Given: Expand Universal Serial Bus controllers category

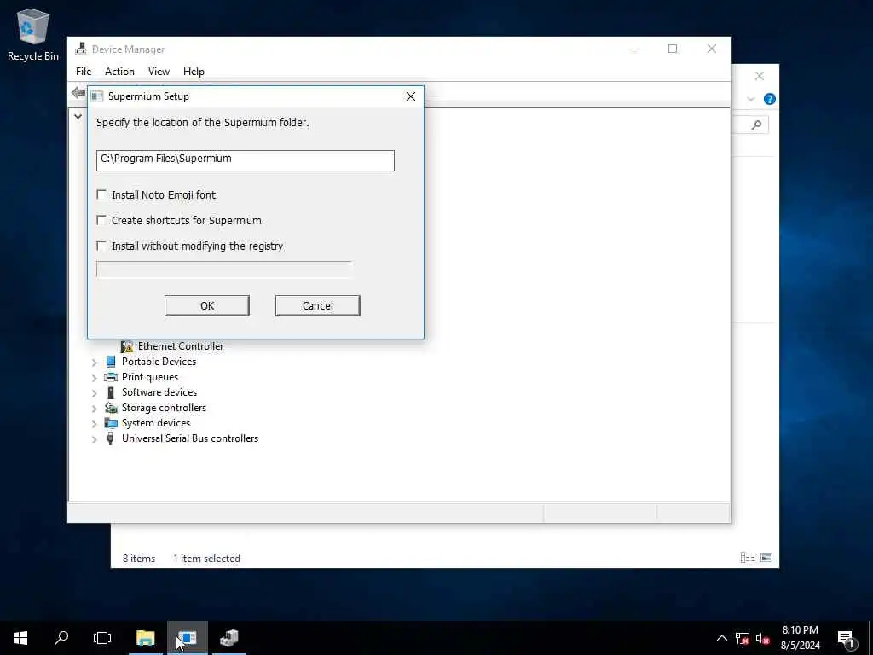Looking at the screenshot, I should [94, 439].
